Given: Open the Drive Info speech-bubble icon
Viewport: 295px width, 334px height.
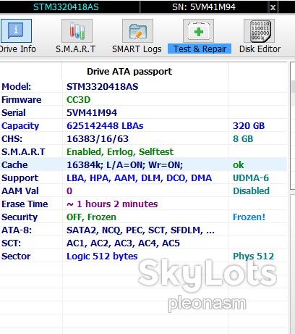Looking at the screenshot, I should click(16, 30).
